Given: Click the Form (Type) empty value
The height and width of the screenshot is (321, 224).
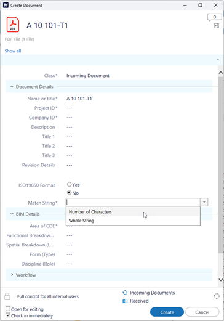Looking at the screenshot, I should (x=70, y=254).
